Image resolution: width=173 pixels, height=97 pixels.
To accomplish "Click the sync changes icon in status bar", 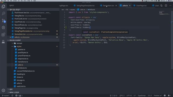I will click(12, 95).
